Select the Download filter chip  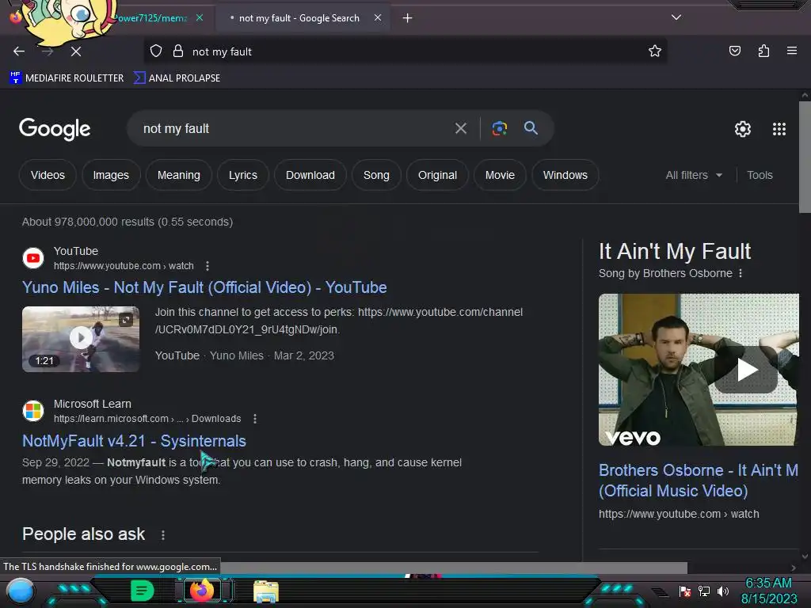tap(310, 175)
